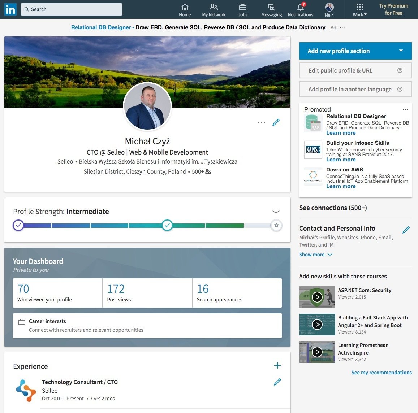Click the middle checkmark on the strength meter
418x413 pixels.
(167, 225)
